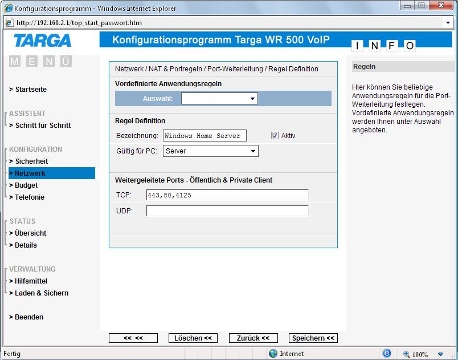
Task: Click the blue IE status bar icon
Action: (x=386, y=353)
